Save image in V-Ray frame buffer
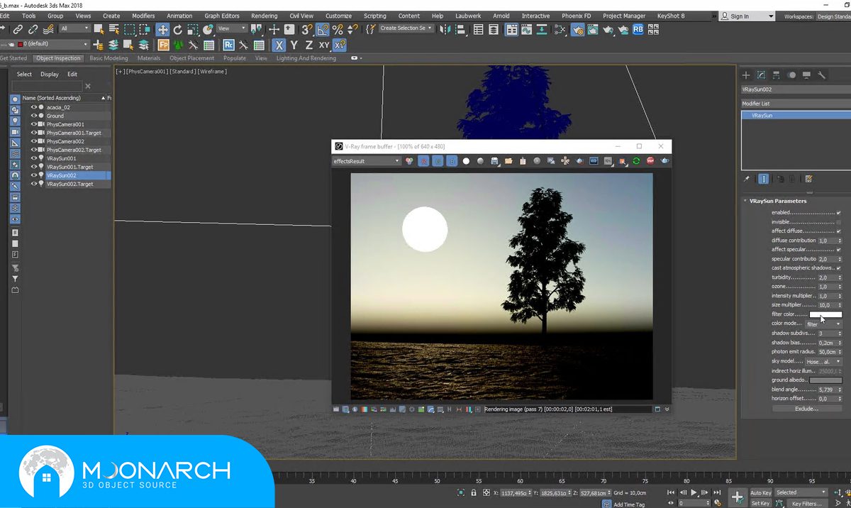Image resolution: width=851 pixels, height=508 pixels. [x=494, y=161]
